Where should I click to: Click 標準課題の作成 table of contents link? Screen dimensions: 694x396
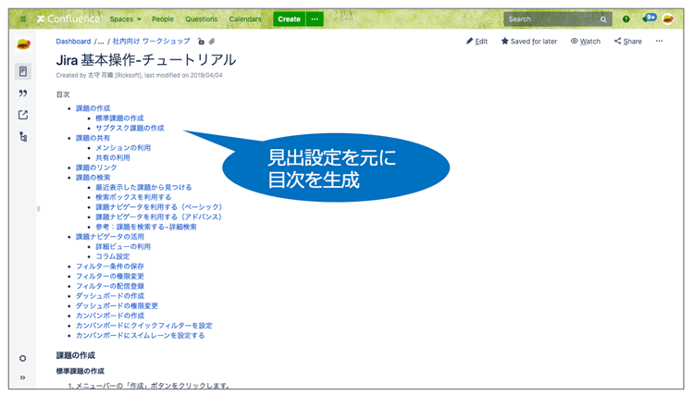pos(119,118)
